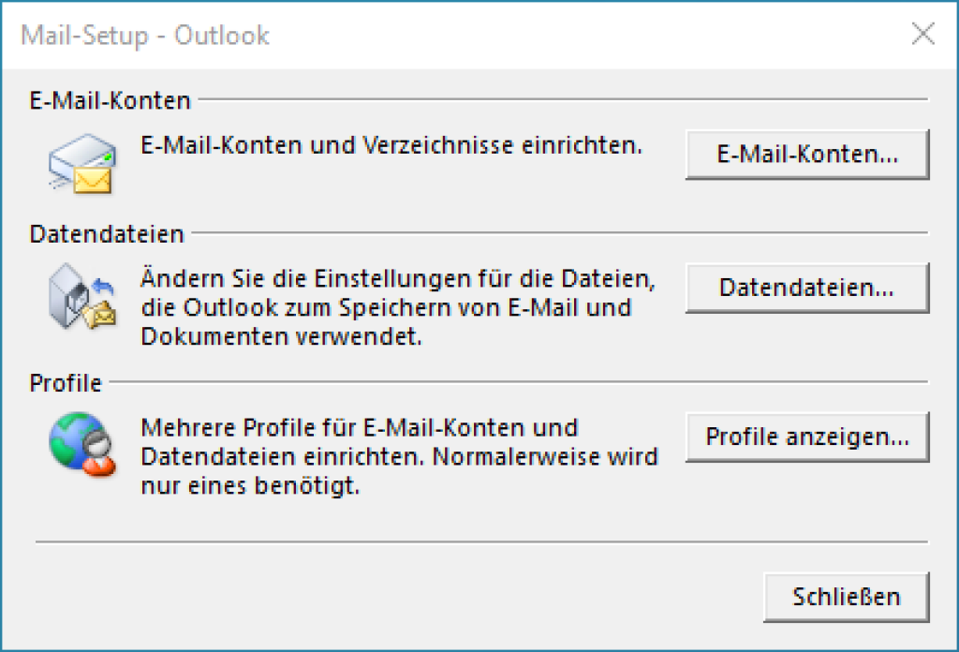Click the Datendateien... button
959x652 pixels.
(807, 289)
